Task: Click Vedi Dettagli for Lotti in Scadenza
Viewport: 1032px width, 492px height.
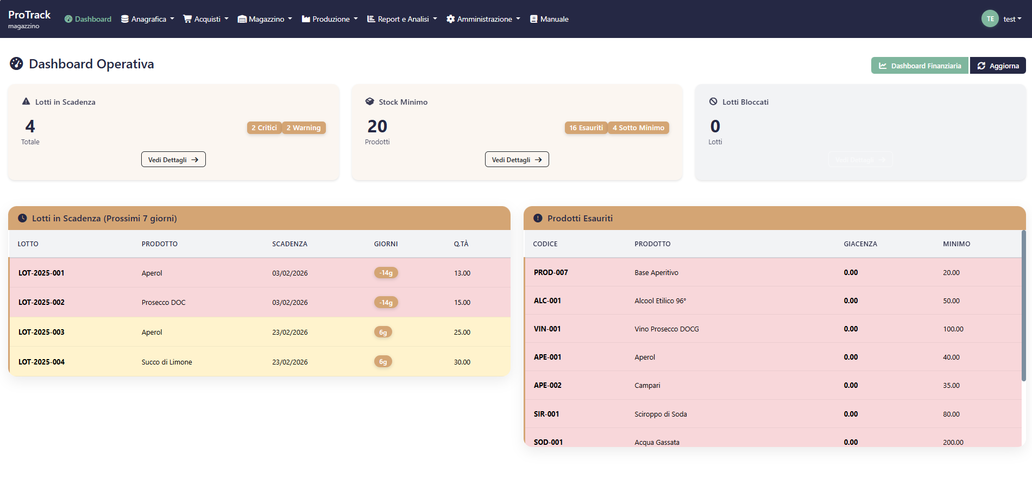Action: [x=173, y=159]
